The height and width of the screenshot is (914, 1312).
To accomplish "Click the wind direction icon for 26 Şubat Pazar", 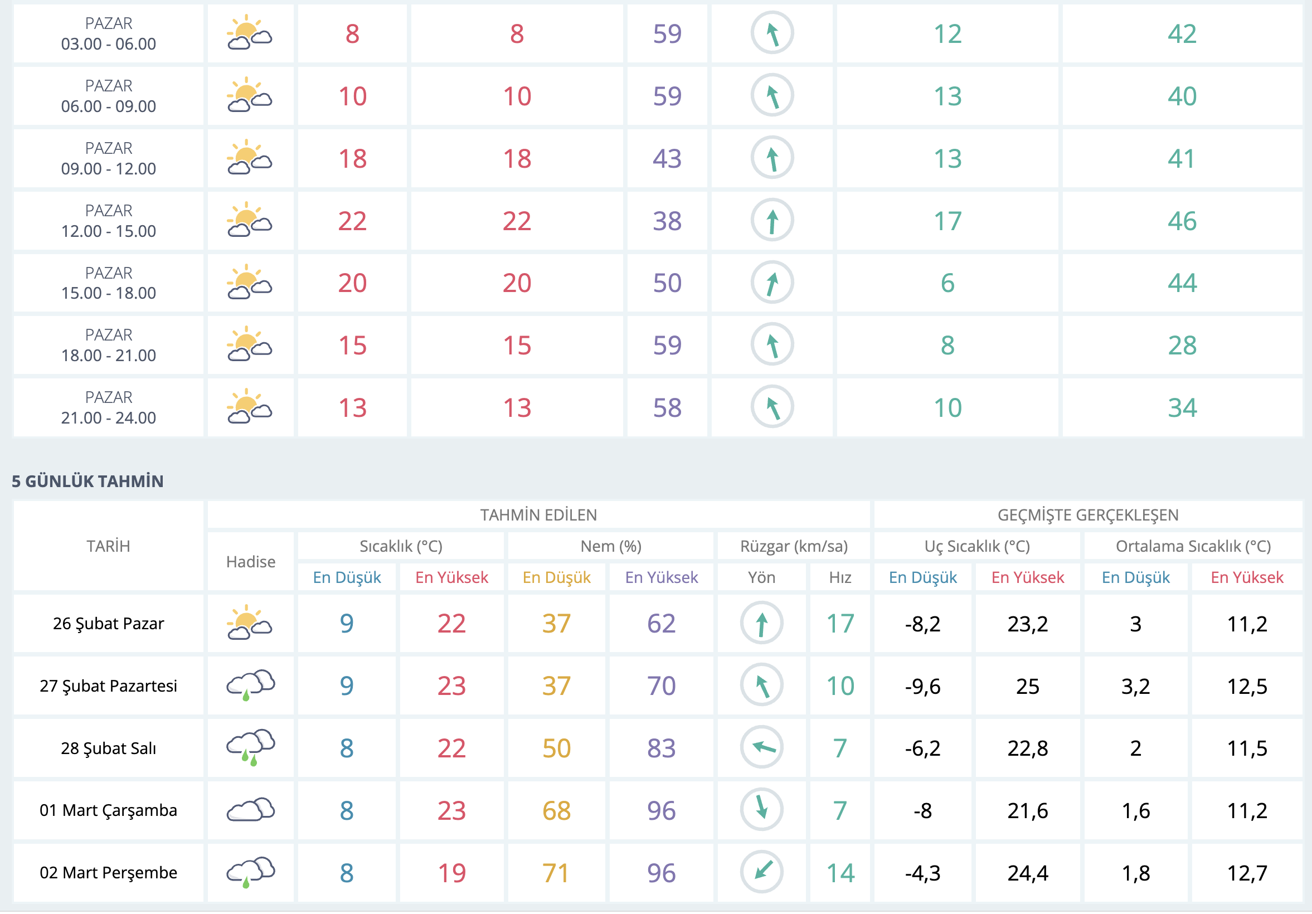I will coord(762,623).
